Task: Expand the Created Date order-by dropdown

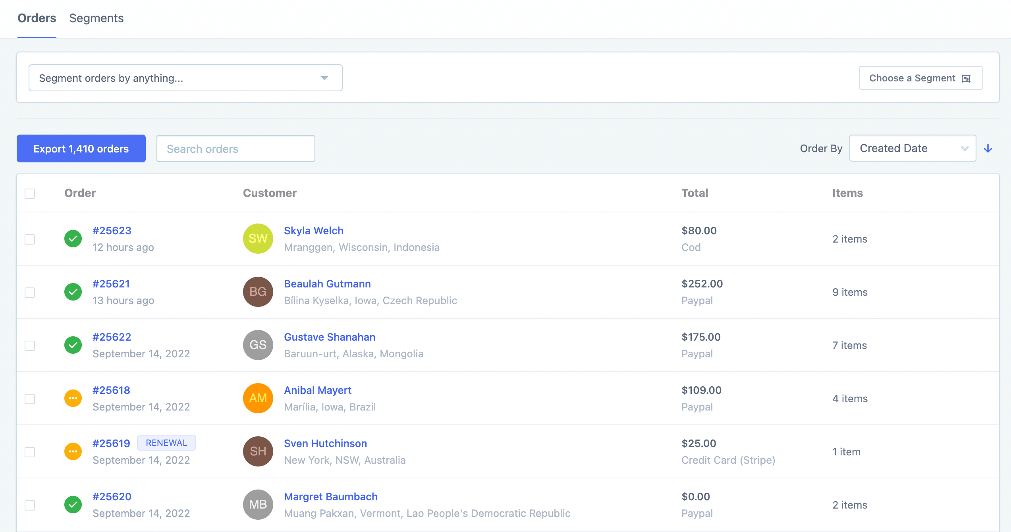Action: pos(913,148)
